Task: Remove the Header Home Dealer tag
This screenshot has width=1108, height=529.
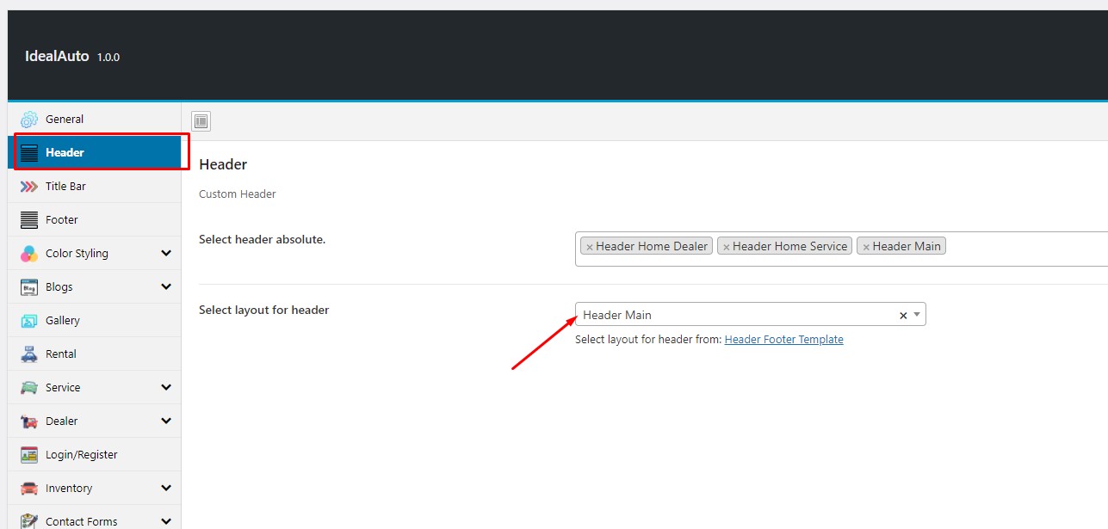Action: 590,247
